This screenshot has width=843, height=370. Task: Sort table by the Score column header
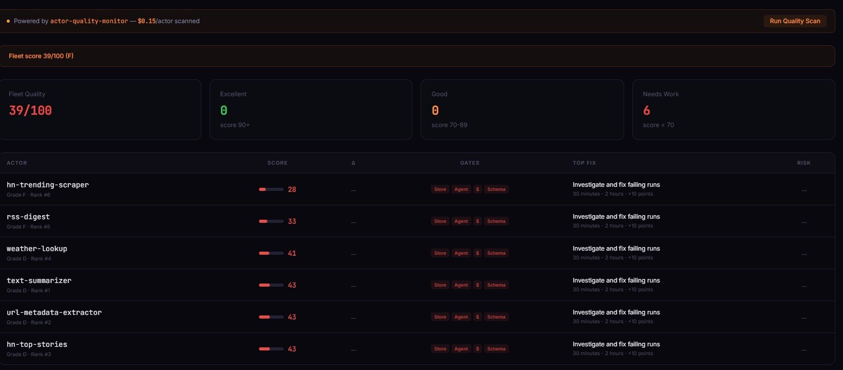coord(277,163)
